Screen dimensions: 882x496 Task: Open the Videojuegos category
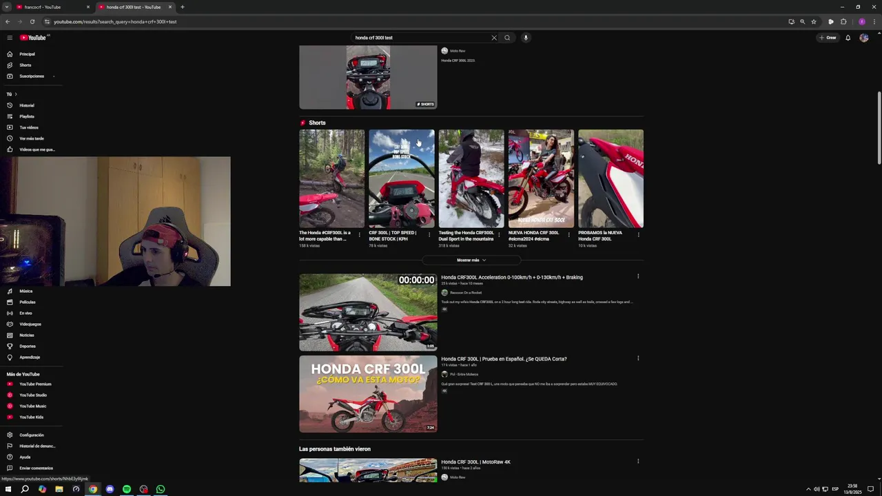click(31, 324)
